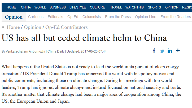This screenshot has width=192, height=108.
Task: Switch to the Editorials tab
Action: click(55, 17)
